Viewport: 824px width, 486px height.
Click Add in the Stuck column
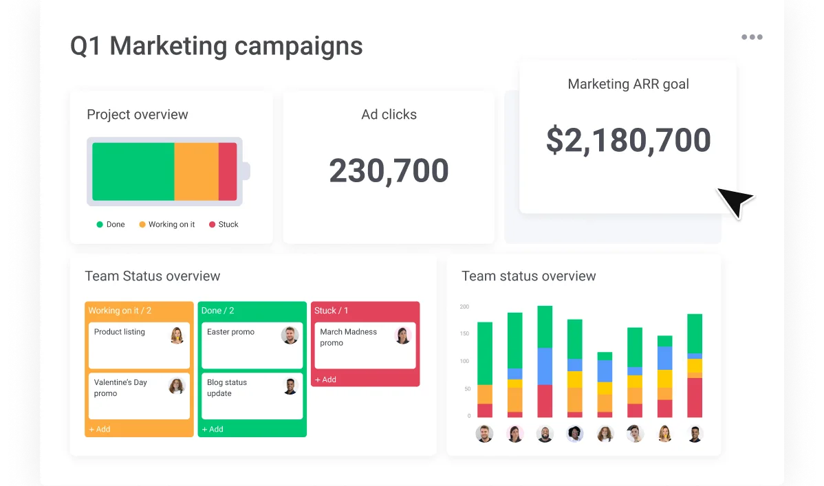point(325,379)
